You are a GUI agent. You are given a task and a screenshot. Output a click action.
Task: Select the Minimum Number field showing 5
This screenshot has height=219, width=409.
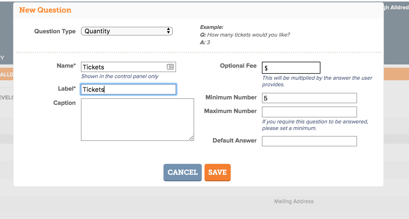tap(309, 98)
